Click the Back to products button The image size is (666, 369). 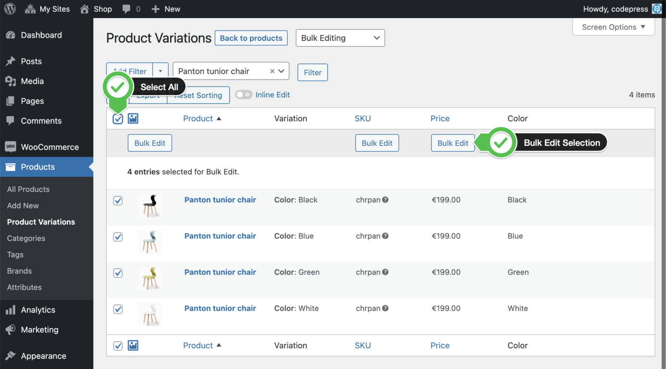coord(251,38)
